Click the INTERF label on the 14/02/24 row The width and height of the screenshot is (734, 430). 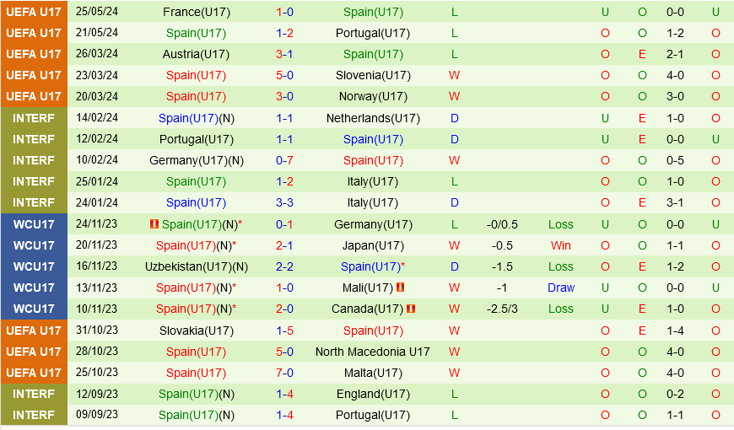coord(34,118)
